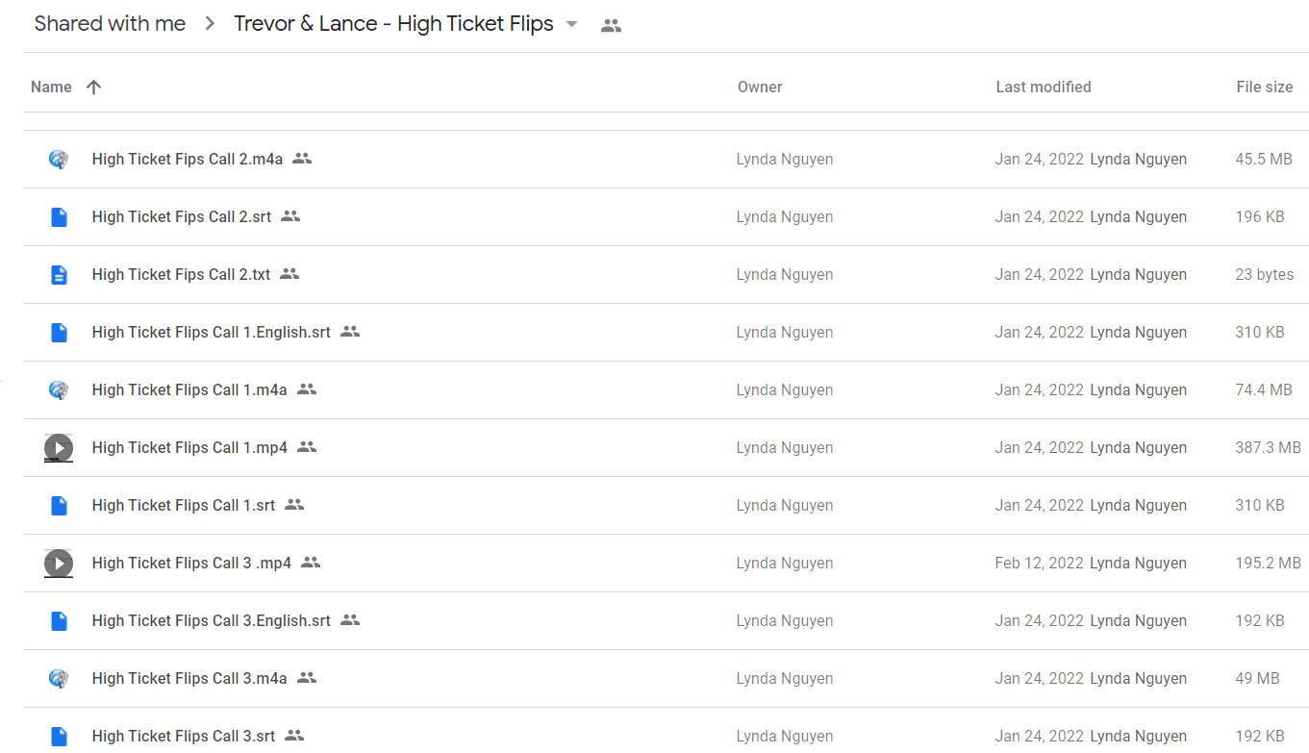Click the Owner column header
Image resolution: width=1309 pixels, height=753 pixels.
(760, 88)
